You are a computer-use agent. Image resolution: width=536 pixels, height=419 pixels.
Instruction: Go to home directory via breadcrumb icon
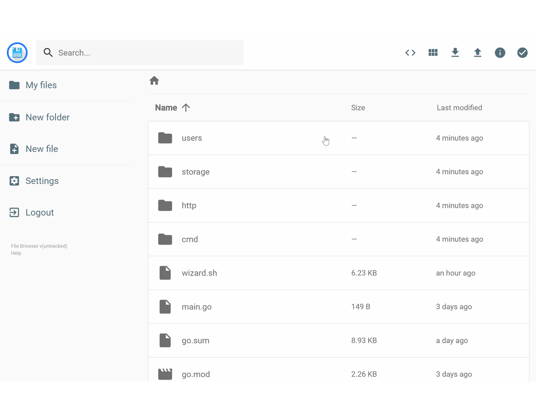click(154, 80)
